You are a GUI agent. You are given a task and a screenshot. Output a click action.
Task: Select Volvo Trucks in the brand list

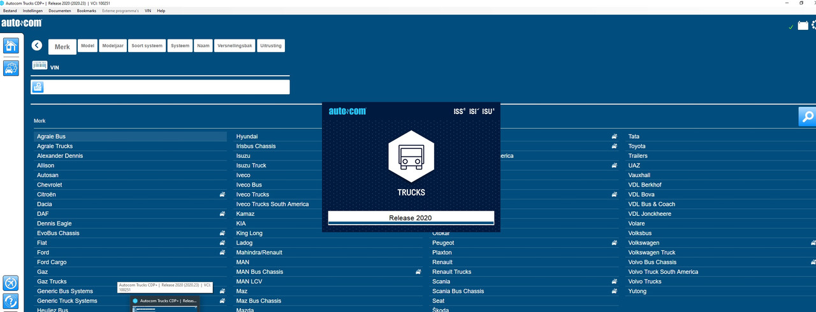tap(645, 281)
